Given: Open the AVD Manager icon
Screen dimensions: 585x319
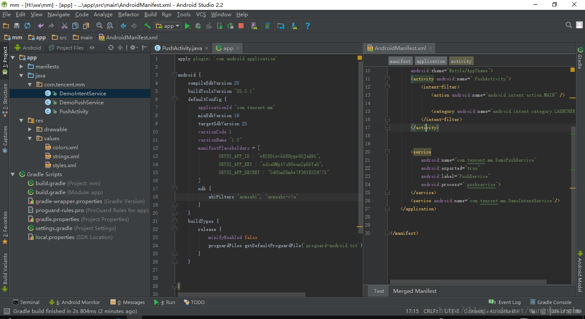Looking at the screenshot, I should pyautogui.click(x=254, y=26).
